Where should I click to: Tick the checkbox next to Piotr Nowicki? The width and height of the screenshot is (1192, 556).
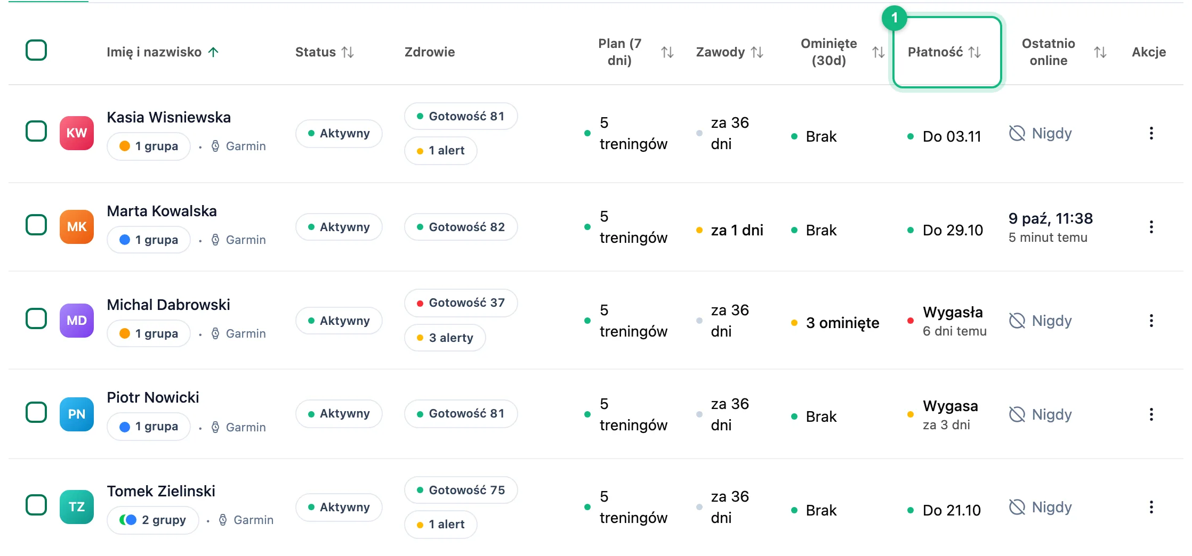[x=36, y=412]
